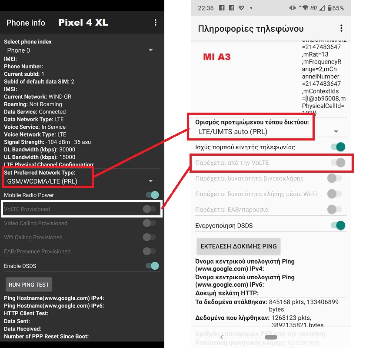Click the Signal Strength -104 dBm row
The height and width of the screenshot is (348, 366).
[47, 142]
